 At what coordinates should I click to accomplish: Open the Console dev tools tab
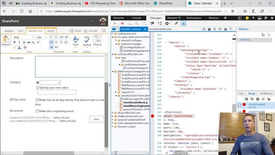coord(136,18)
